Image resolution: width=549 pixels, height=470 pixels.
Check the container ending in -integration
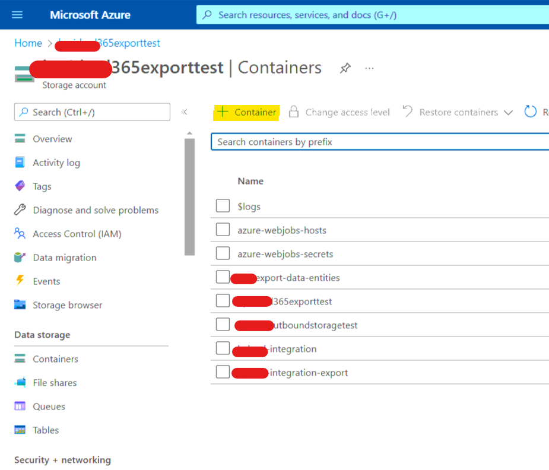(223, 348)
